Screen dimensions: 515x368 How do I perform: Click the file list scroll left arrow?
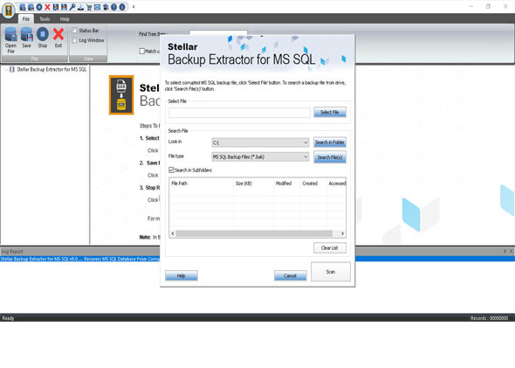[x=173, y=233]
